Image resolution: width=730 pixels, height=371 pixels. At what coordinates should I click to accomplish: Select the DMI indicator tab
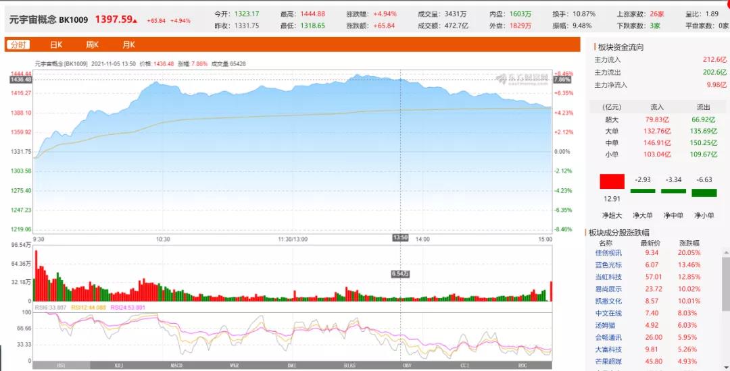click(292, 366)
